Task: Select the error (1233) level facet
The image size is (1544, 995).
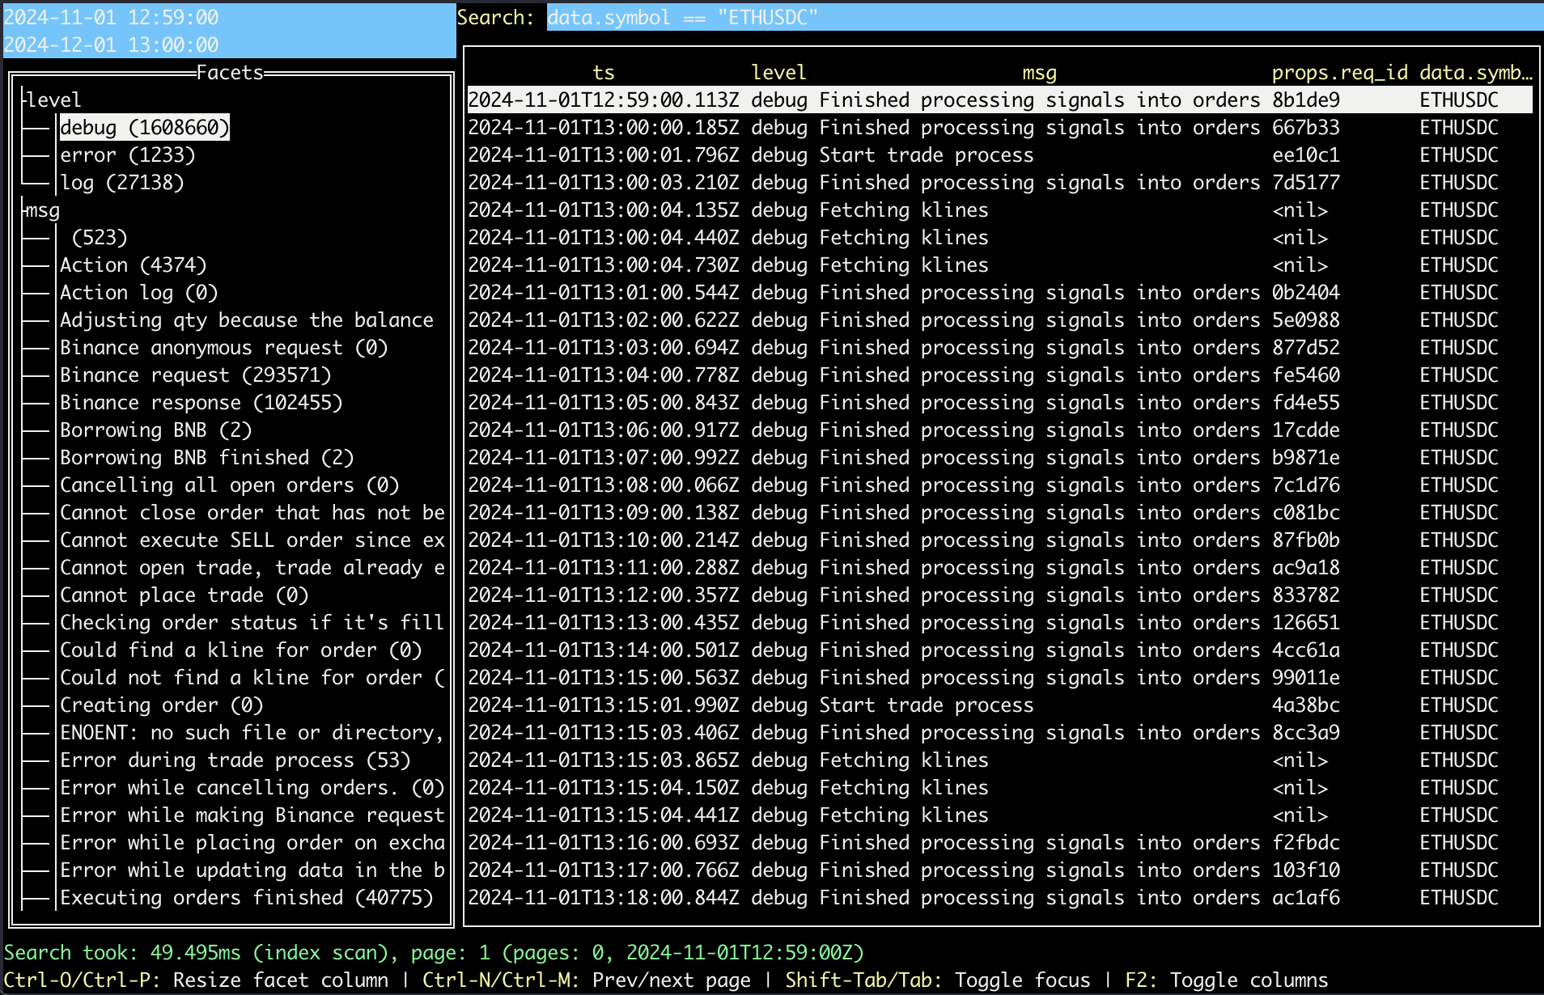Action: [x=127, y=155]
